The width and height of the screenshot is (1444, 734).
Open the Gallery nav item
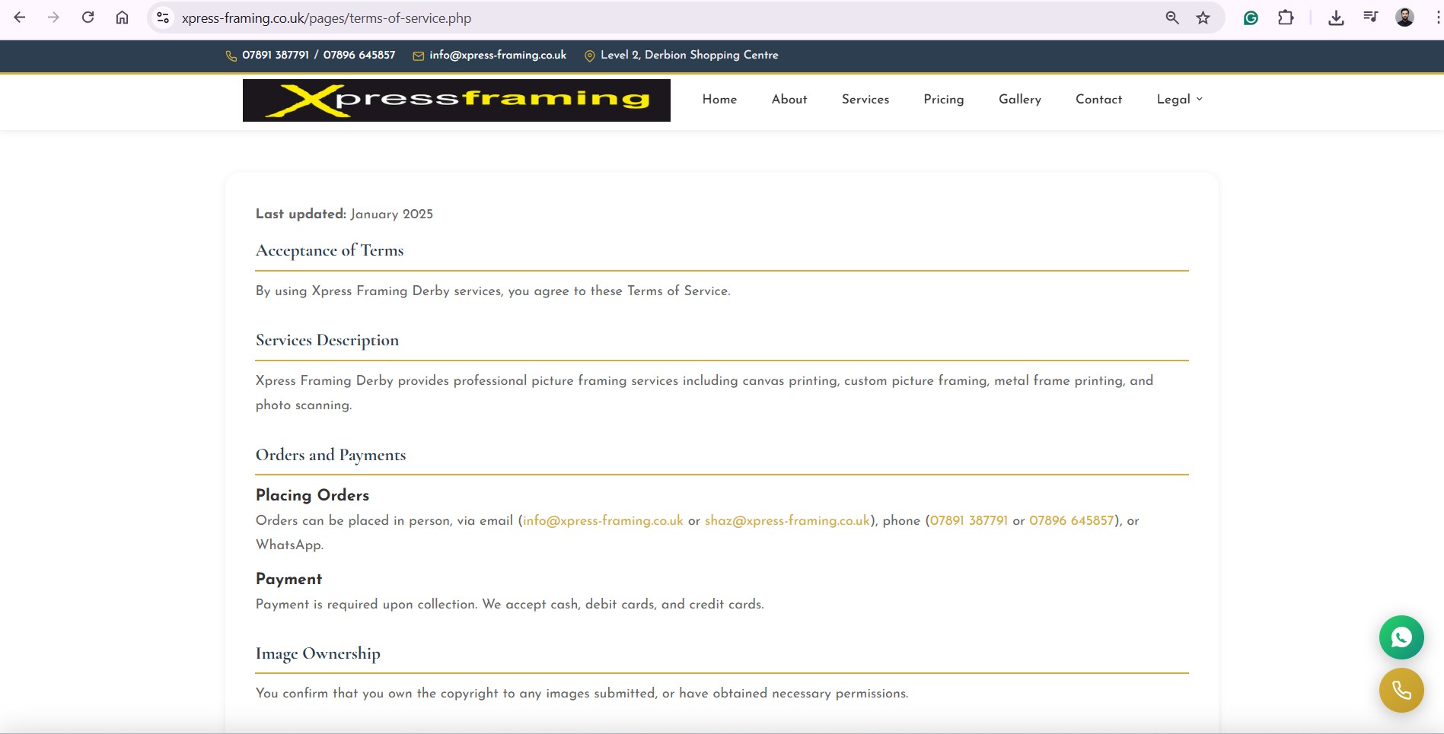(x=1019, y=100)
